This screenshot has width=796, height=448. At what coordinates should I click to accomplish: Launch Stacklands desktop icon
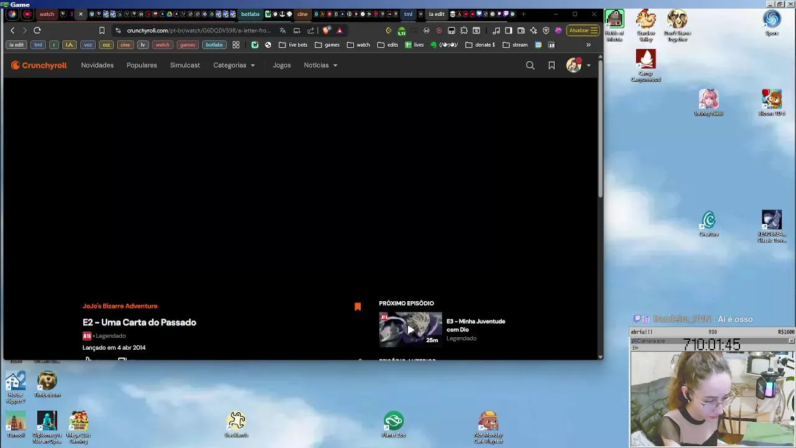tap(236, 424)
